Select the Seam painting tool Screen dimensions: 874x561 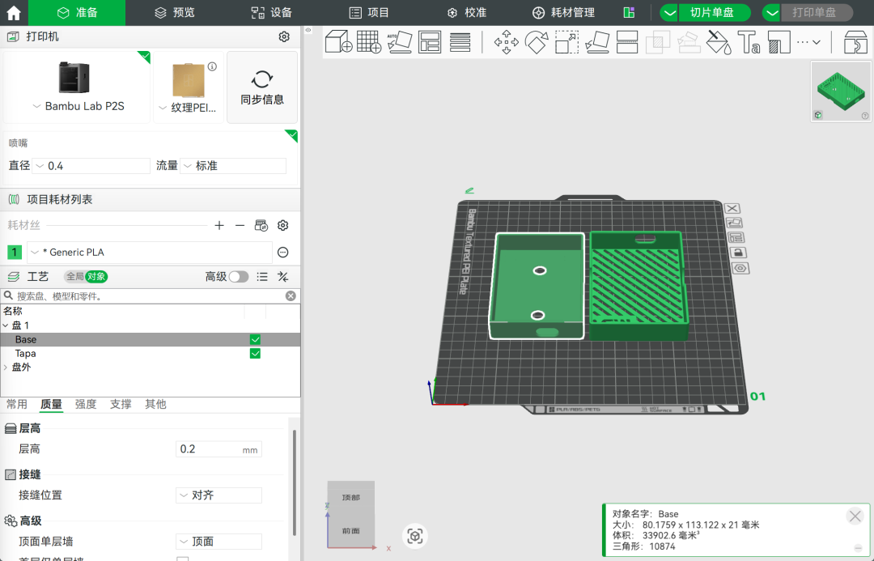[779, 42]
